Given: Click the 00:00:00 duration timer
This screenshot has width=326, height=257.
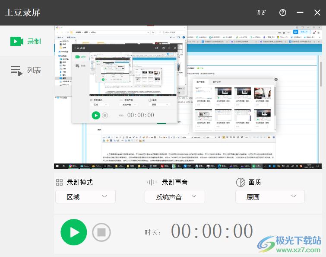Looking at the screenshot, I should pos(212,231).
